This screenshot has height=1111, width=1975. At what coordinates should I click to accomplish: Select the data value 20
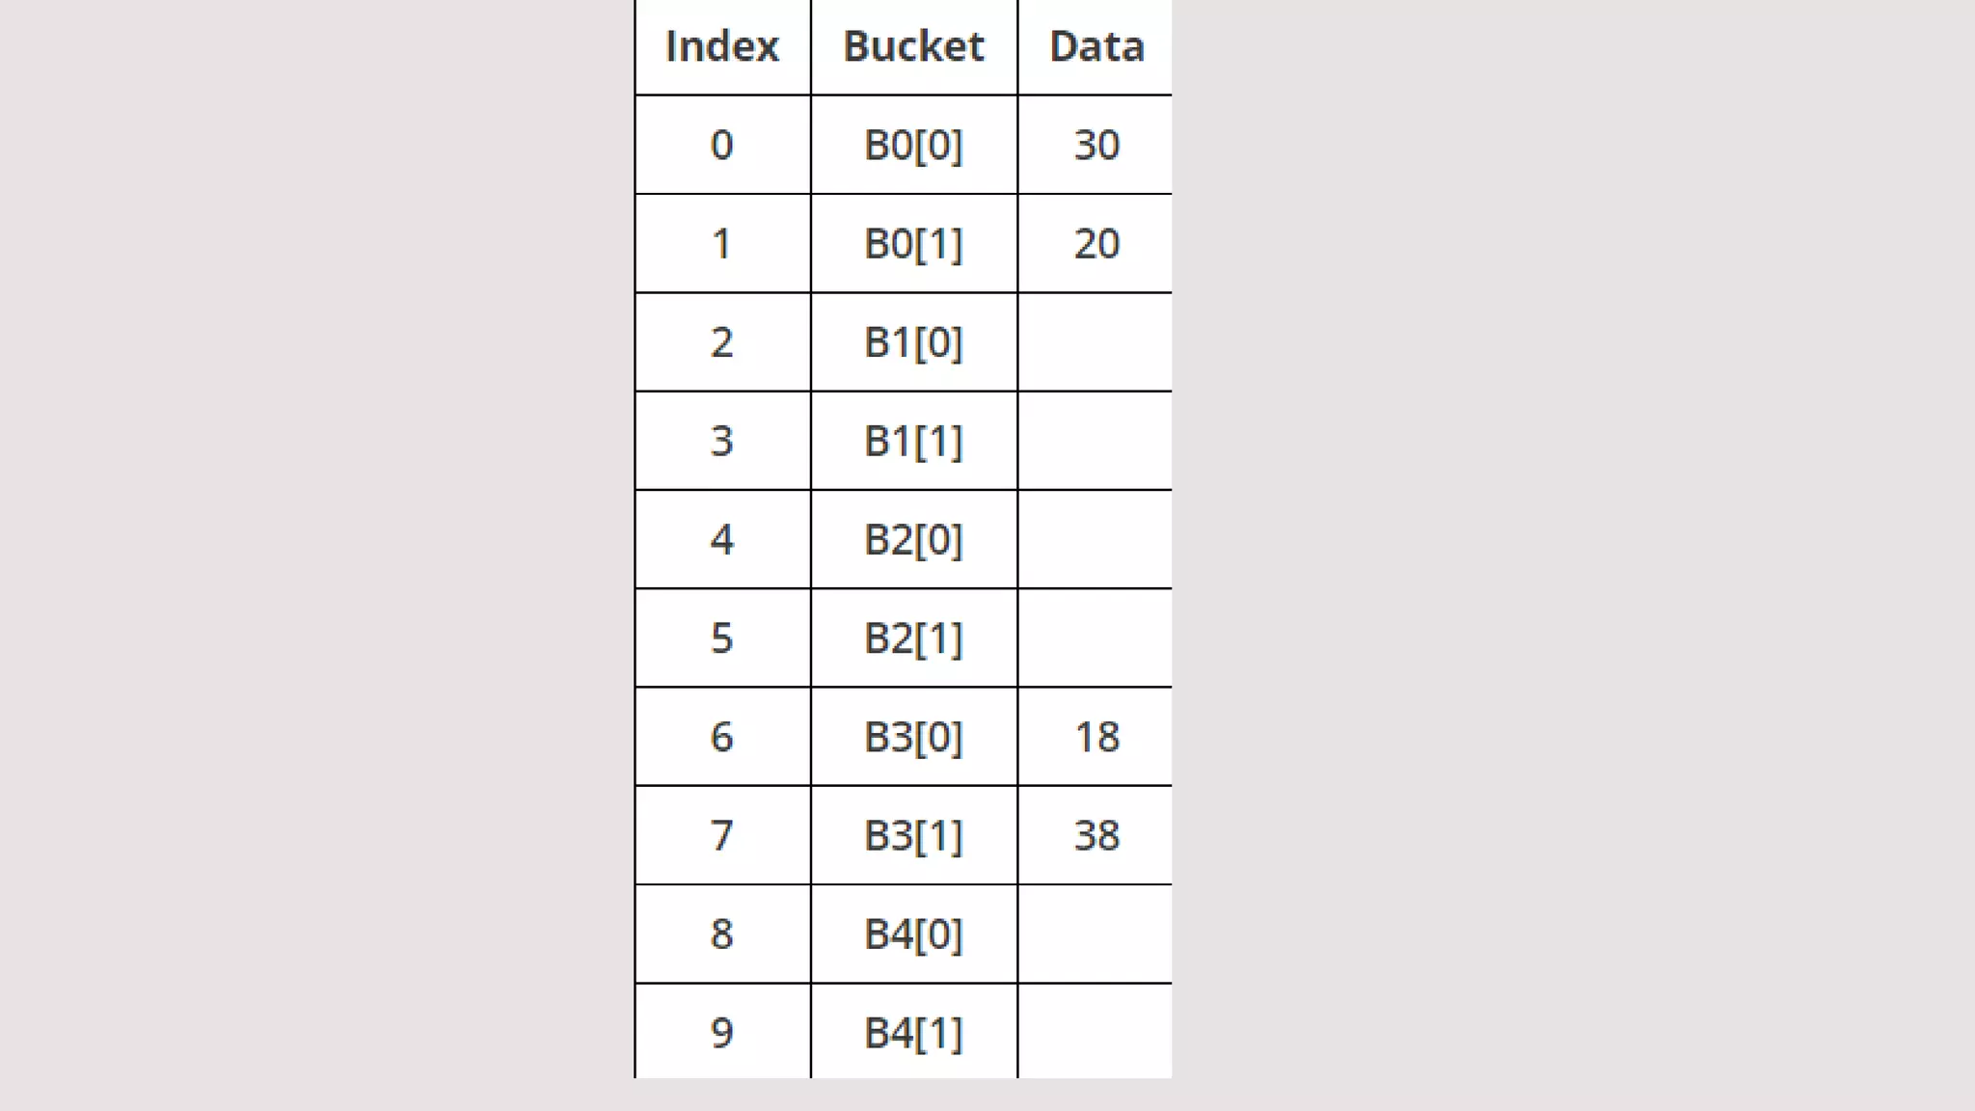pyautogui.click(x=1096, y=243)
